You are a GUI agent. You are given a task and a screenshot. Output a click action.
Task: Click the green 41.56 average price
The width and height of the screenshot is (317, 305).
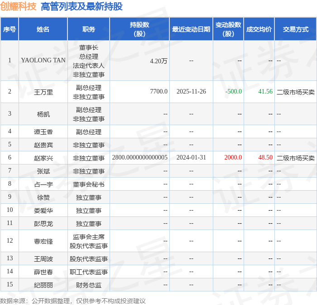point(265,91)
